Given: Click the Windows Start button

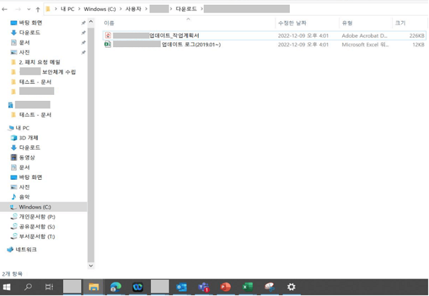Looking at the screenshot, I should click(x=7, y=287).
